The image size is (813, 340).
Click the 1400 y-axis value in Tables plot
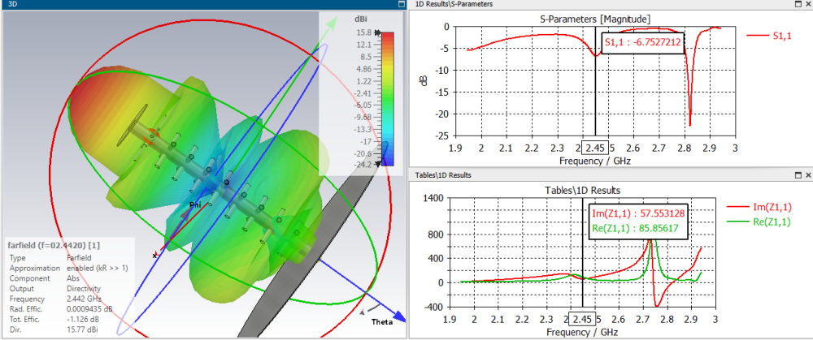point(433,197)
